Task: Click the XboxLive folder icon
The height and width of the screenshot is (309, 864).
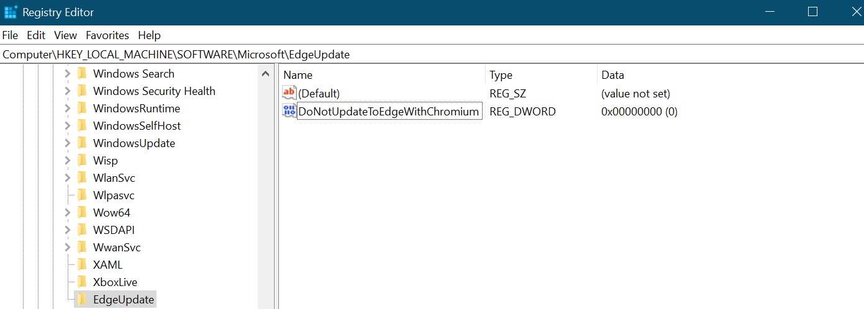Action: click(82, 282)
